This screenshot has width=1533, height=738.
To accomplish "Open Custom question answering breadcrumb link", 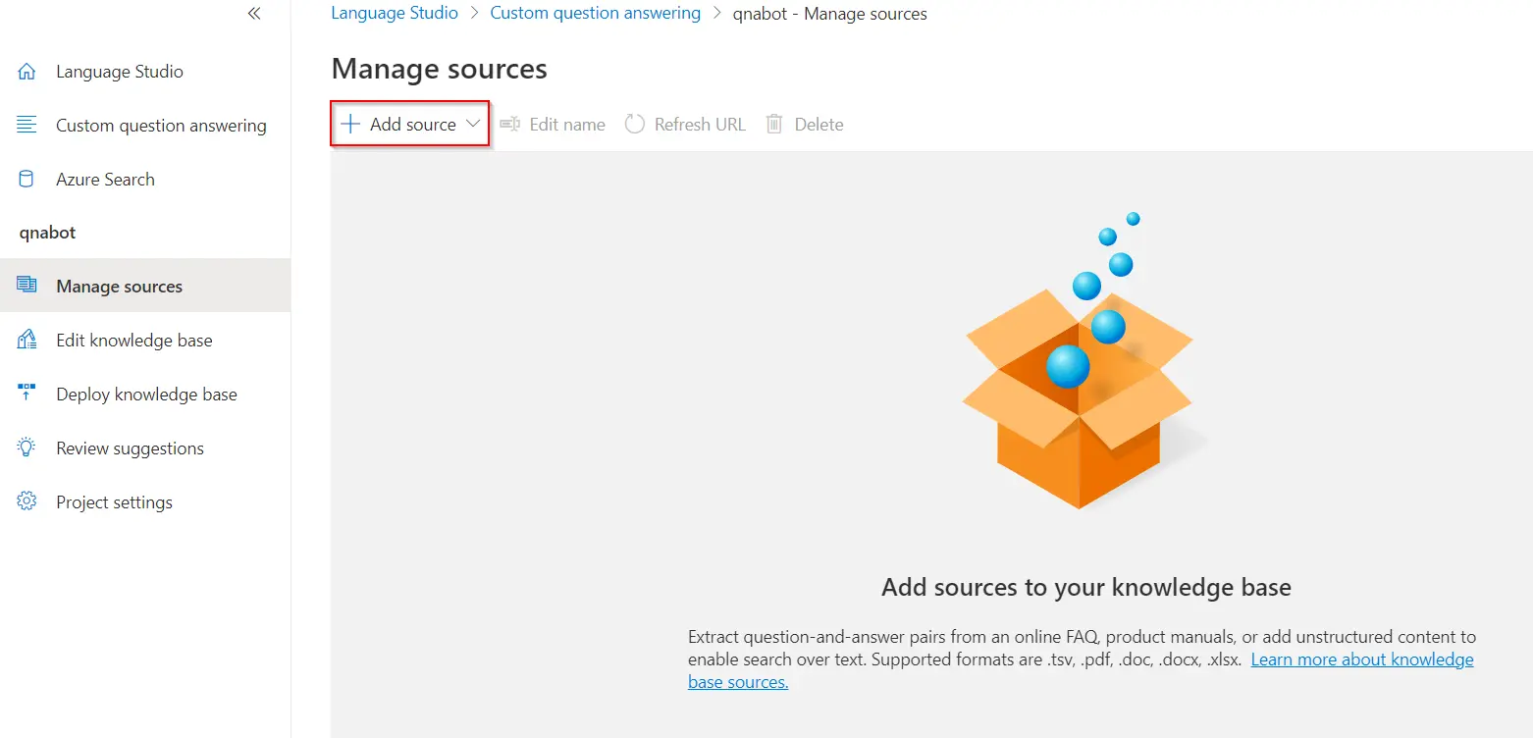I will click(595, 14).
